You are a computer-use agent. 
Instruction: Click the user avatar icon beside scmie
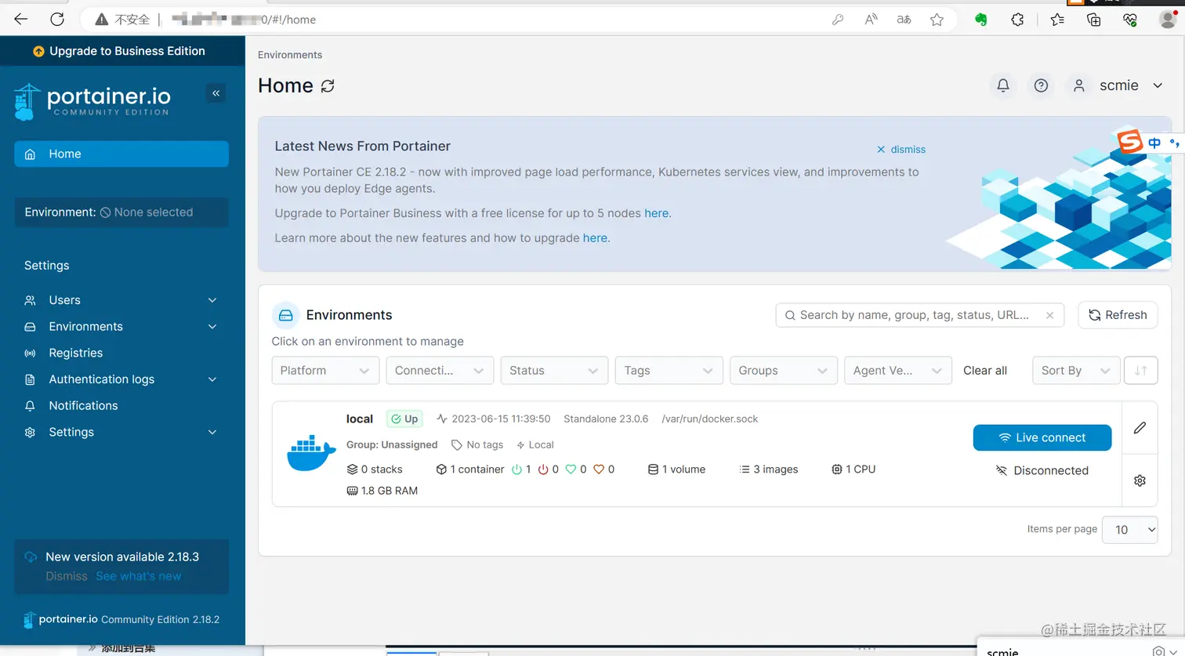point(1079,85)
